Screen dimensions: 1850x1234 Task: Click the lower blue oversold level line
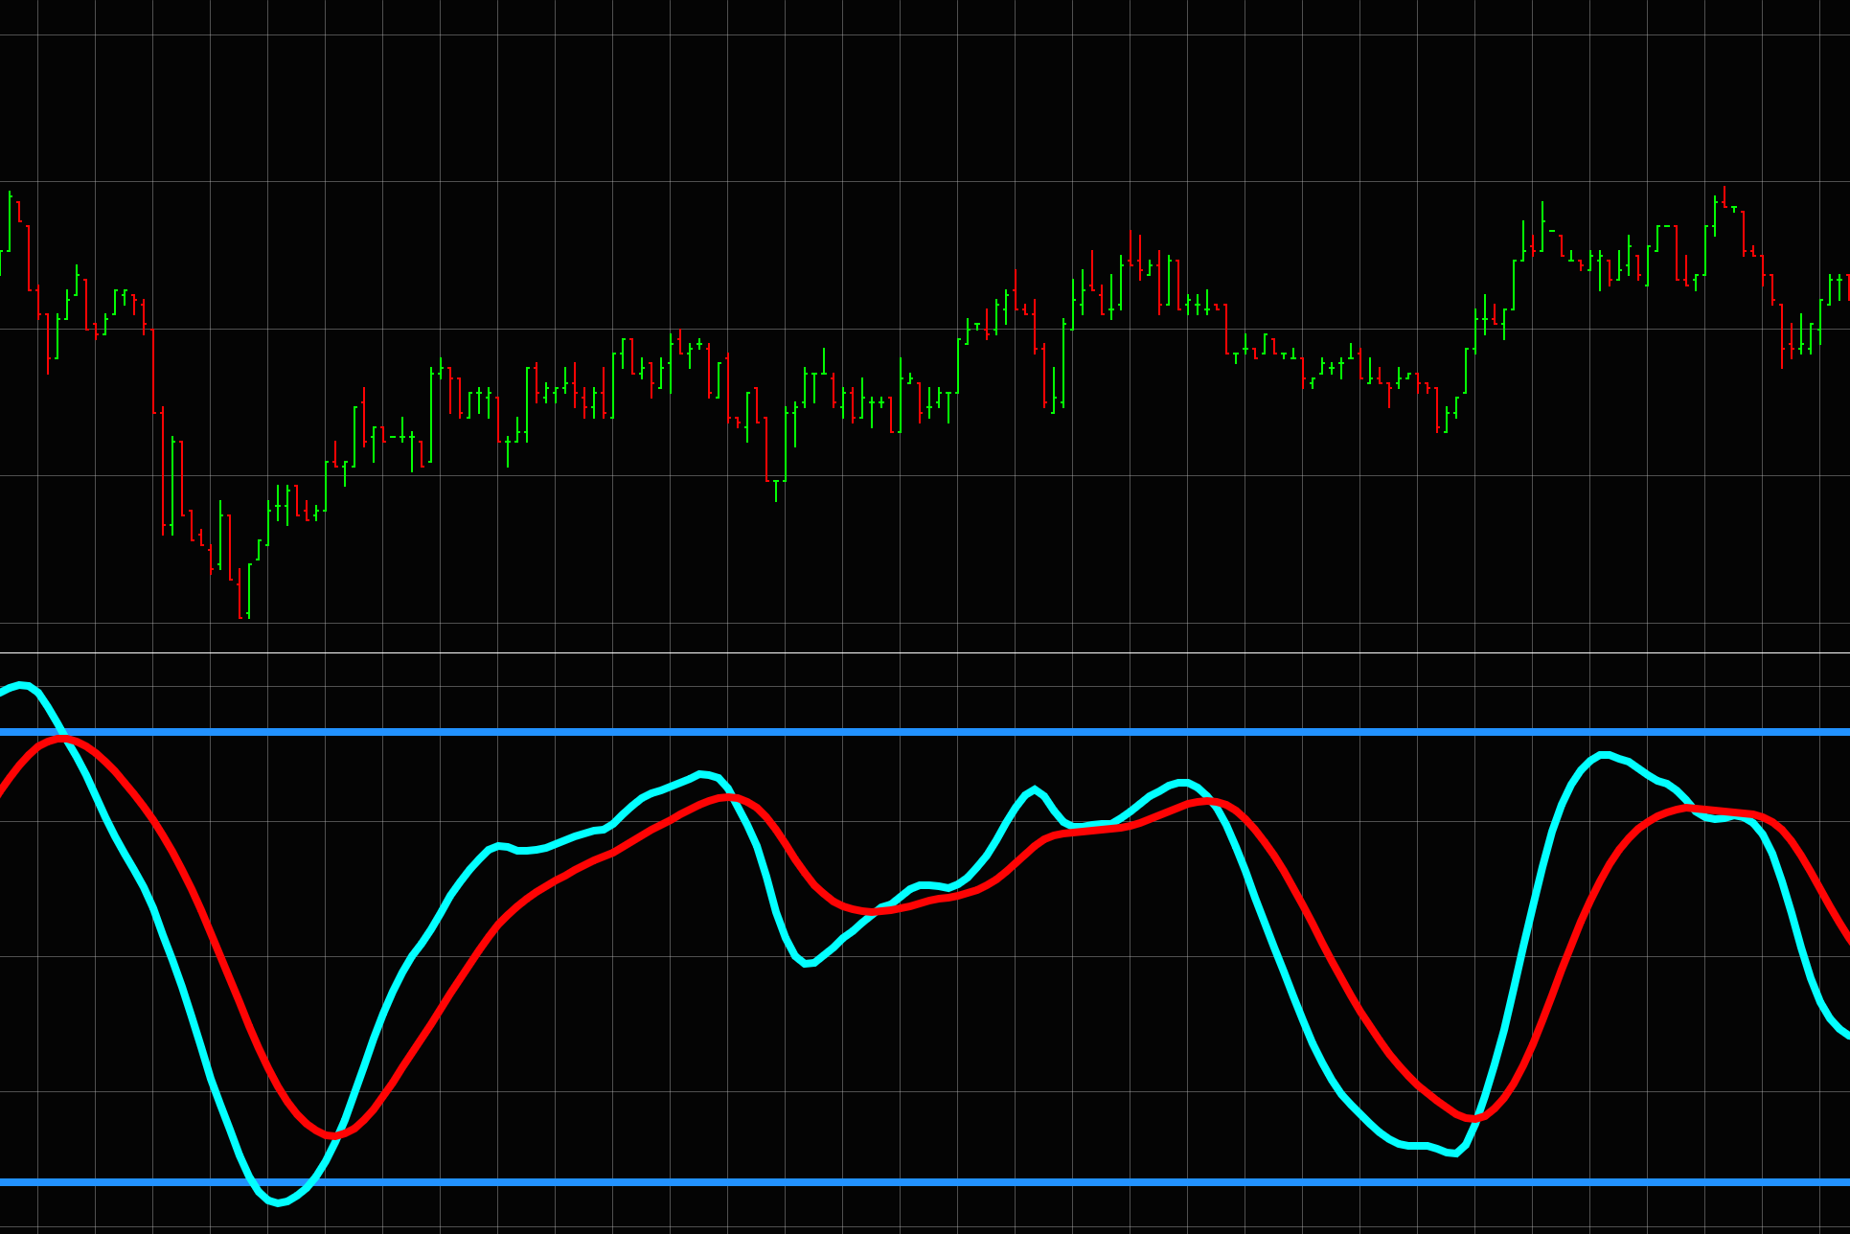coord(920,1181)
